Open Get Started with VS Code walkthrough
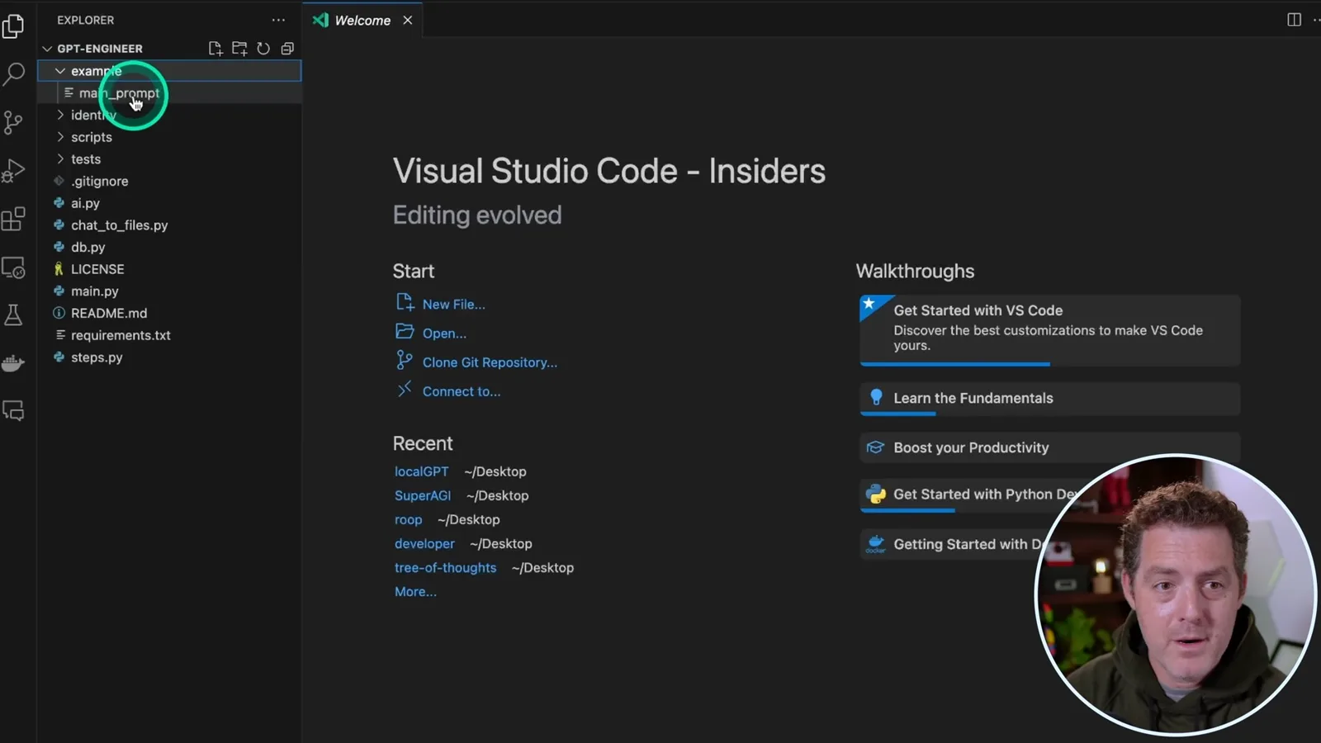The image size is (1321, 743). pos(1049,330)
